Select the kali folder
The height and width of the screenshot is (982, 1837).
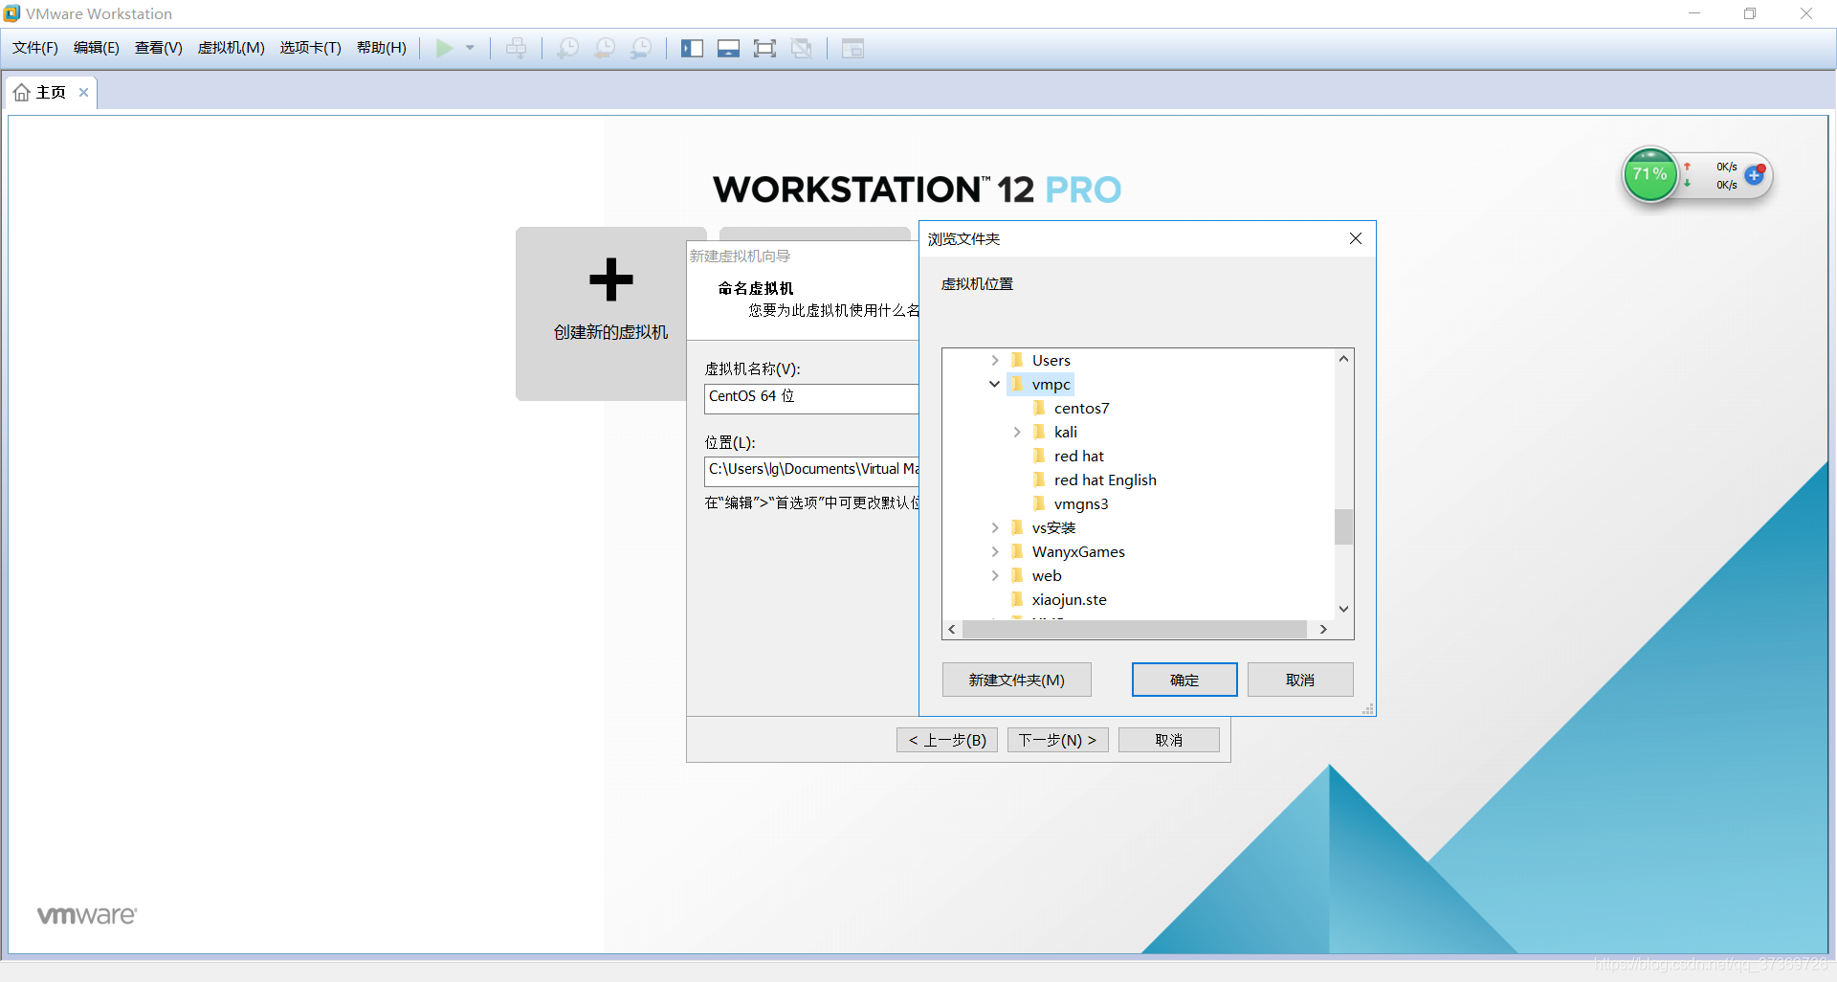[1065, 432]
